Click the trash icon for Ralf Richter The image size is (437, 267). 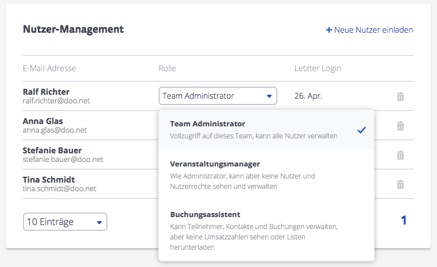click(400, 96)
